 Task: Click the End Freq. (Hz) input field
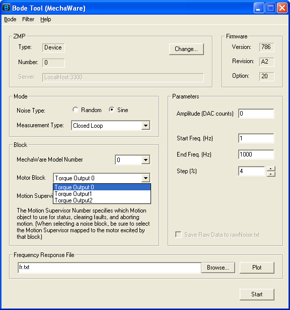256,154
